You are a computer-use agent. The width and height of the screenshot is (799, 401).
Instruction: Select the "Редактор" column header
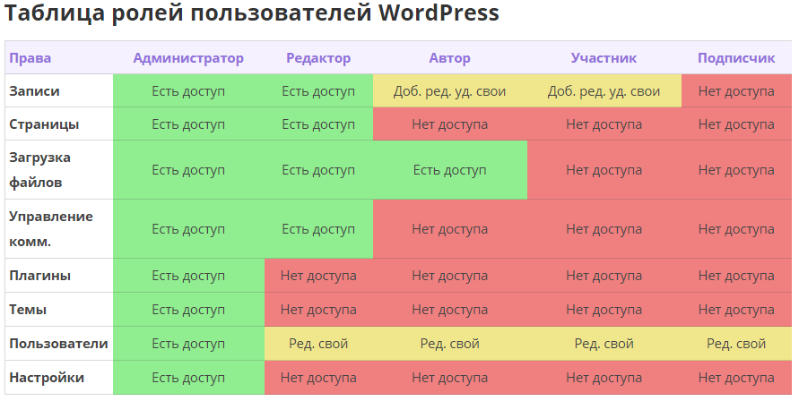[318, 58]
